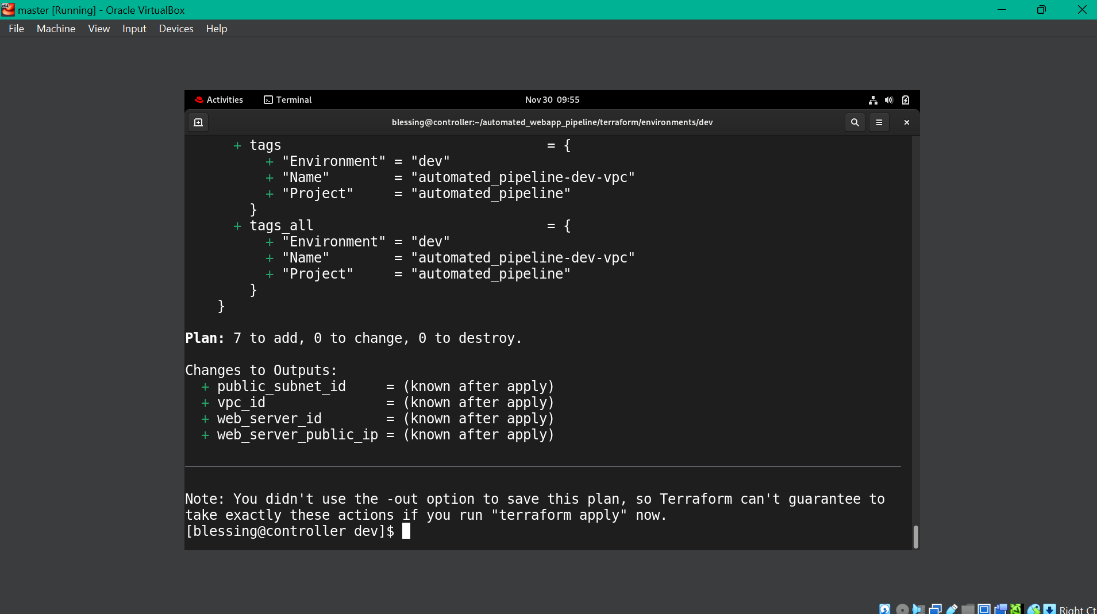Open a new terminal tab
Viewport: 1097px width, 614px height.
pos(198,122)
